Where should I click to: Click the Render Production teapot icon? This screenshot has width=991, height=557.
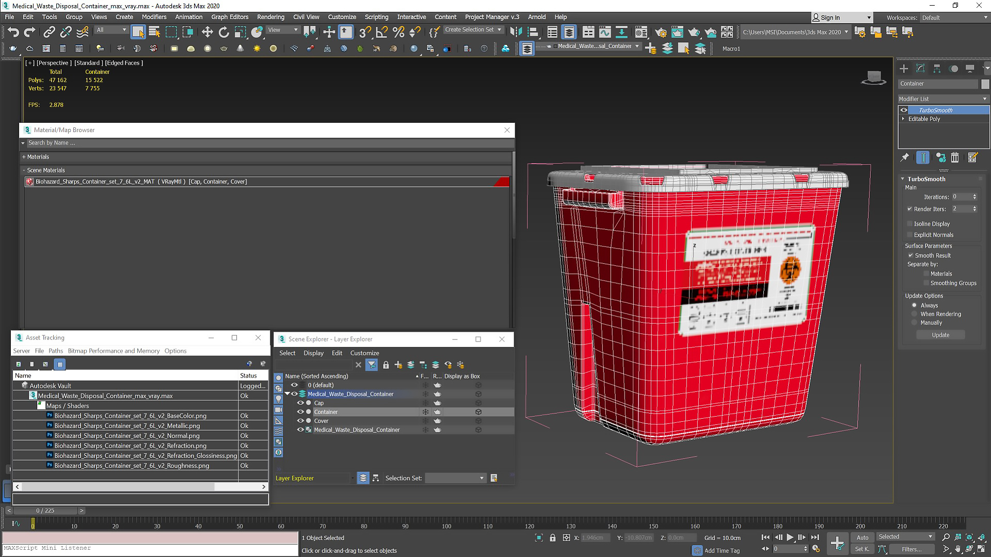point(694,32)
